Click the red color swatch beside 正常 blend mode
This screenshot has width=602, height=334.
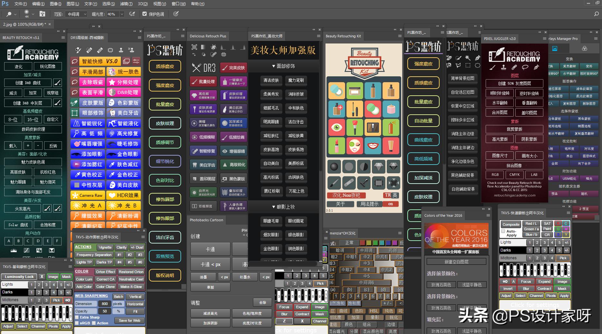(x=363, y=243)
